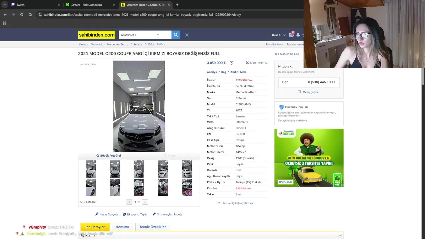Expand the Buse K. account menu

279,35
